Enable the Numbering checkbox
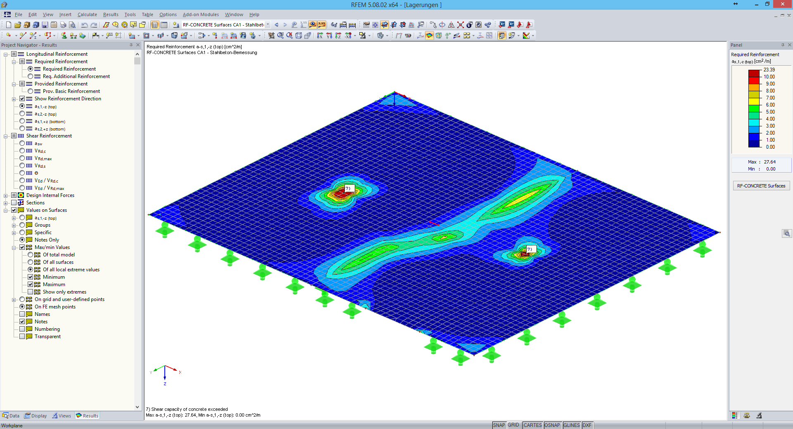The width and height of the screenshot is (793, 429). point(22,329)
